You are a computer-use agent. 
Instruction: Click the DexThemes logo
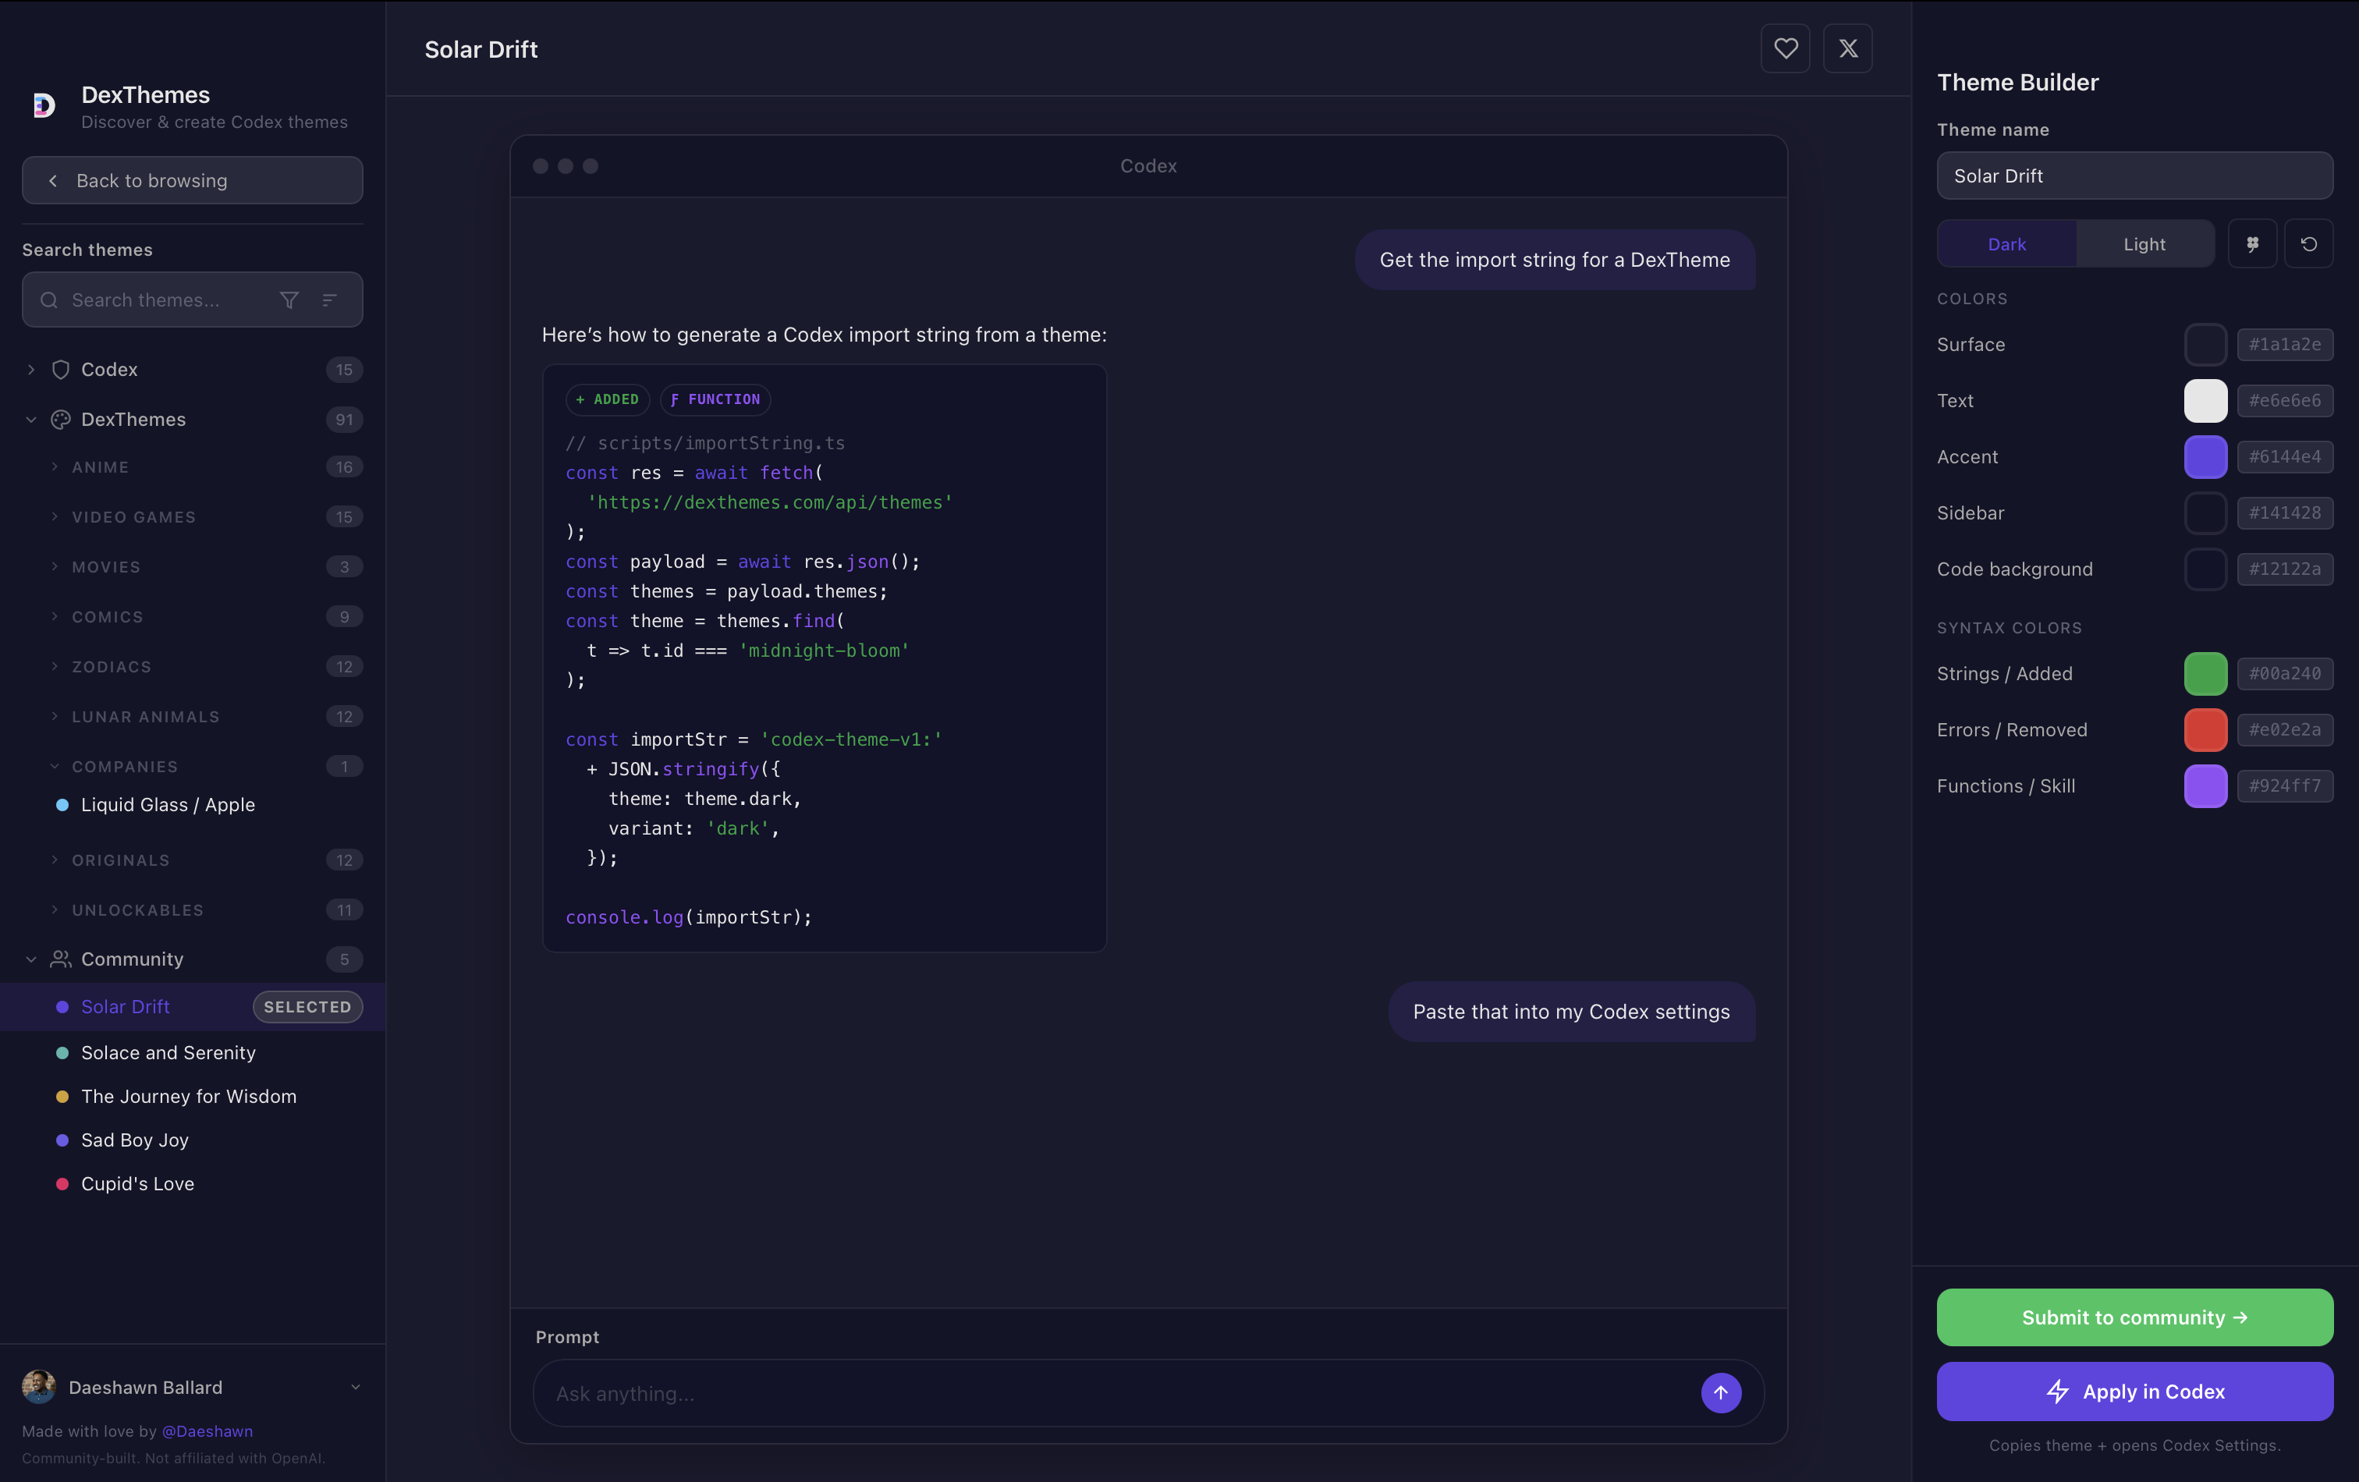43,105
